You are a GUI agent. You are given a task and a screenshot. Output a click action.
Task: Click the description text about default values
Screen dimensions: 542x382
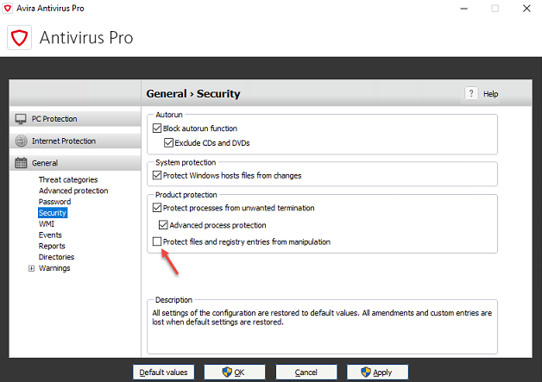tap(322, 317)
